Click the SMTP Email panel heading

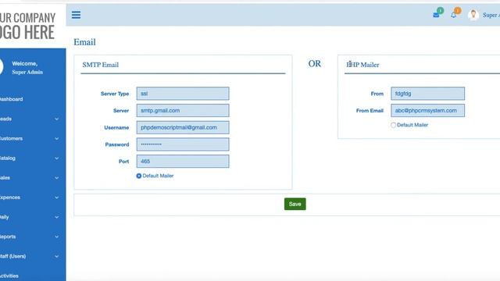pos(101,65)
